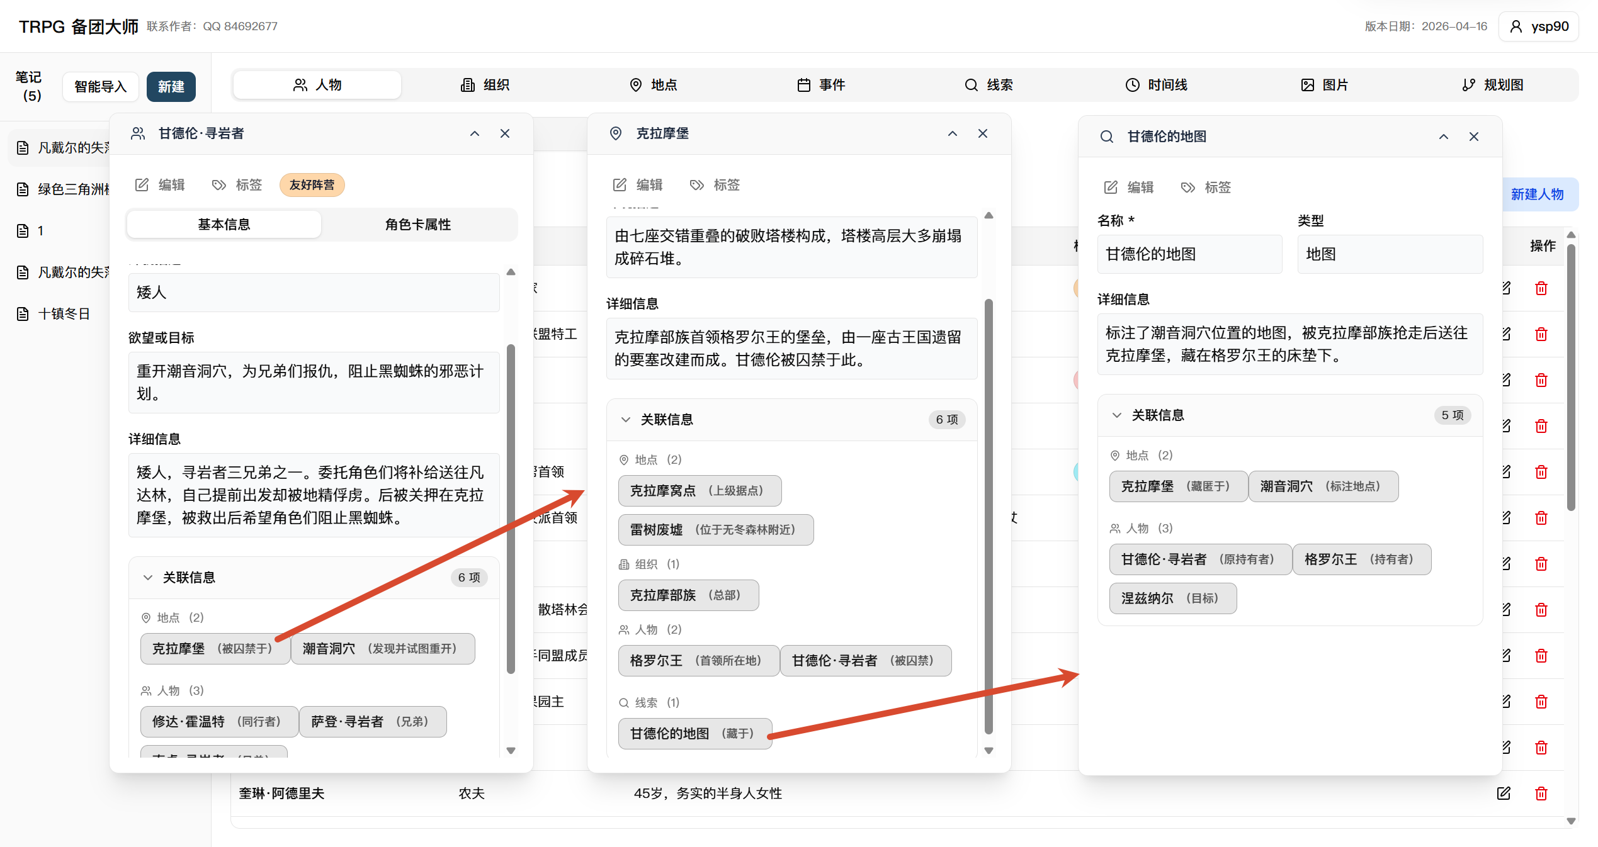This screenshot has width=1598, height=847.
Task: Open the 克拉摩堡 (被囚禁于) chip
Action: click(x=215, y=649)
